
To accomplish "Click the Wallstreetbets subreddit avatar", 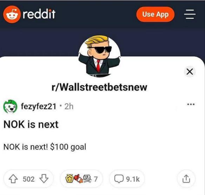I will point(99,56).
